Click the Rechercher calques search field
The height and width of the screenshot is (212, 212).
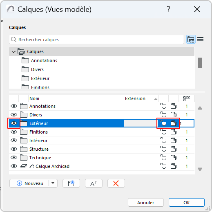[x=96, y=40]
